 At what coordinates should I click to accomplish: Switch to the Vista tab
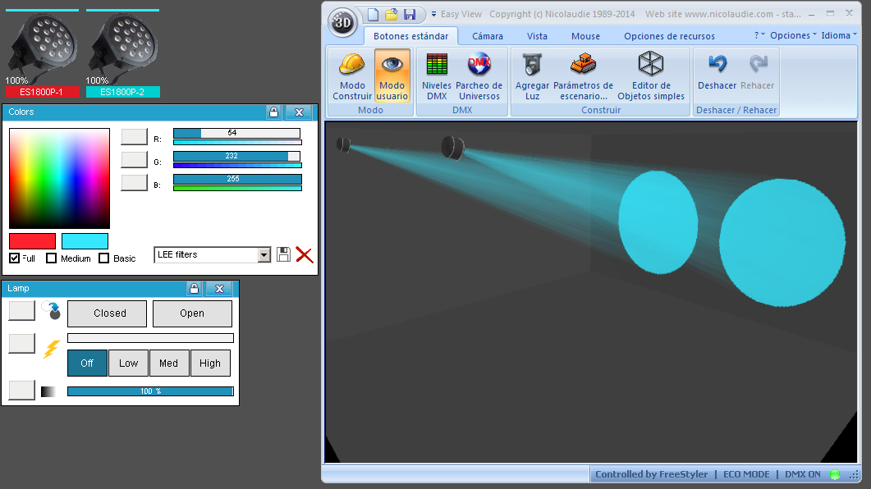(537, 36)
